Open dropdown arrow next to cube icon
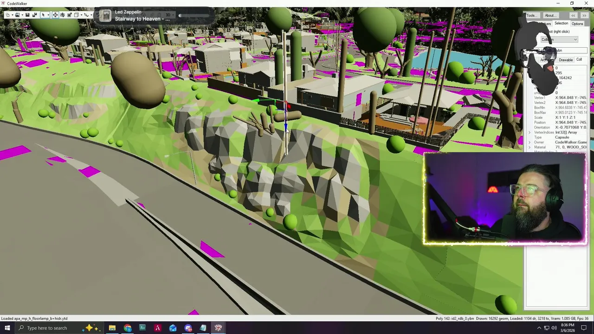Screen dimensions: 594x334 click(x=82, y=15)
